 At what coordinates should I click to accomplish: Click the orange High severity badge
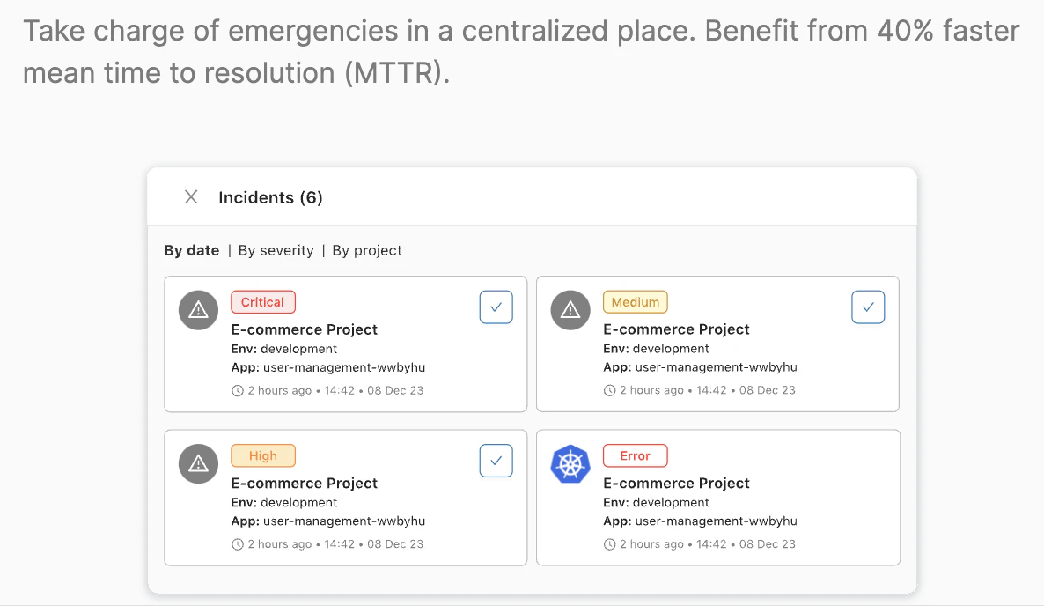click(262, 455)
